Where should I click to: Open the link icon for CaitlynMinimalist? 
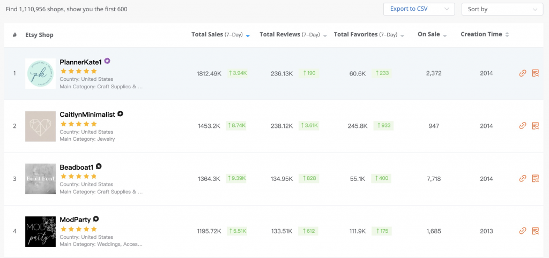(x=523, y=126)
